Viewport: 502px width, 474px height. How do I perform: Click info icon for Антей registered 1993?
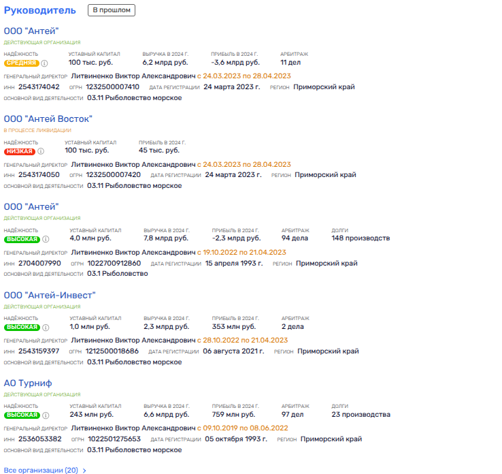point(46,239)
